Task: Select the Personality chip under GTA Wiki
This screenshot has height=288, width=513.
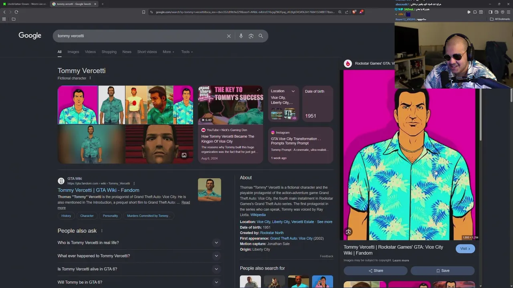Action: [110, 216]
